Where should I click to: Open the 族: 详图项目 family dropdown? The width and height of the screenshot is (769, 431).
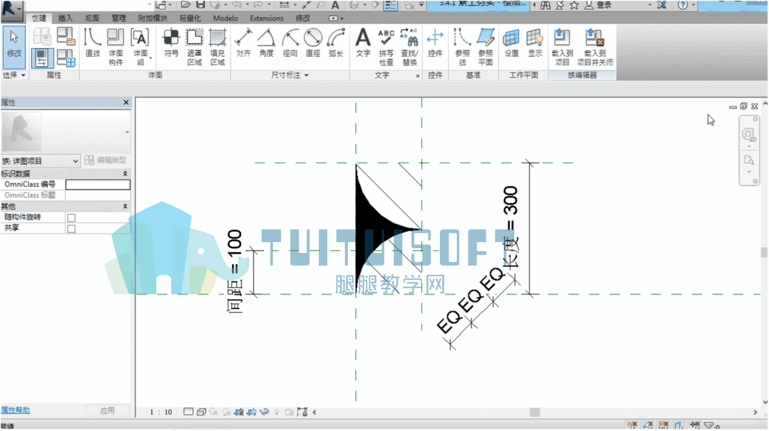click(x=40, y=161)
